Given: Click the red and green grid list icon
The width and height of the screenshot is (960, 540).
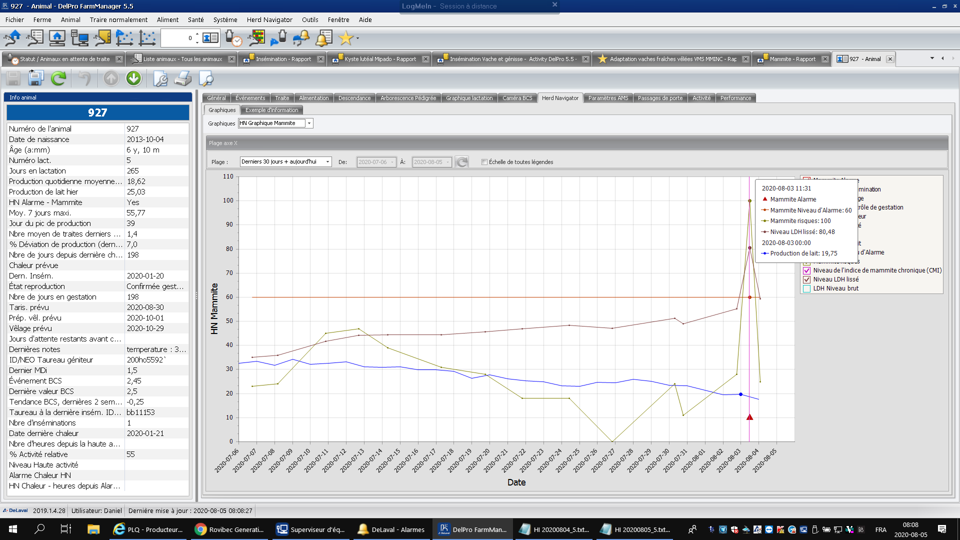Looking at the screenshot, I should [x=256, y=38].
